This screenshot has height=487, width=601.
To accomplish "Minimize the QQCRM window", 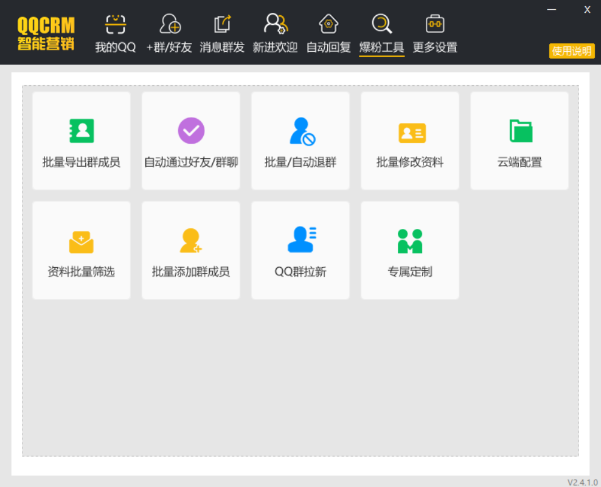I will pos(552,10).
